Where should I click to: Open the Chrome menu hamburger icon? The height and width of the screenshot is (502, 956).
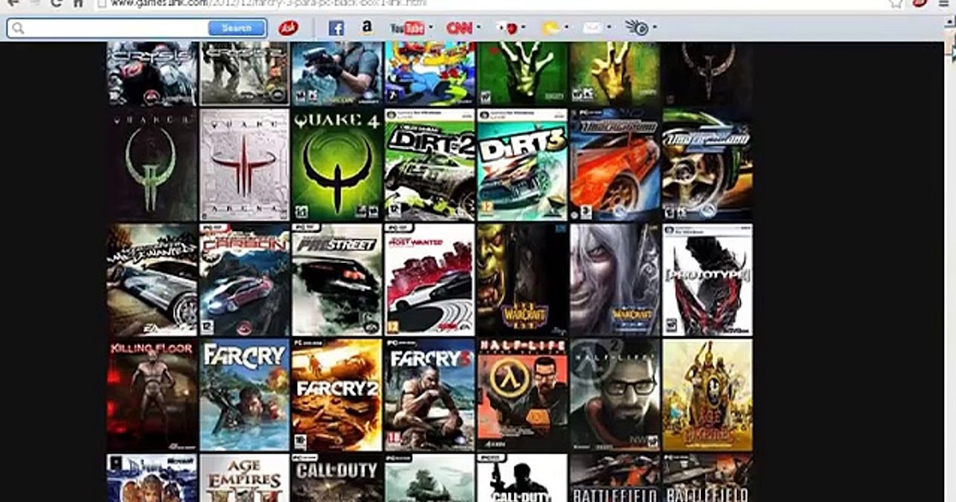945,3
